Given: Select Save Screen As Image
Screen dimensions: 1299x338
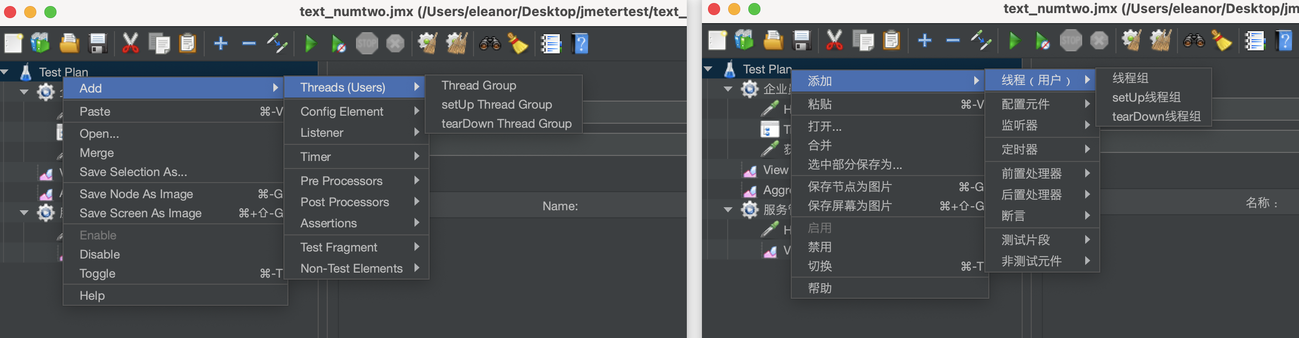Looking at the screenshot, I should point(175,213).
